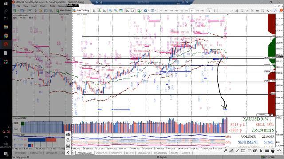The width and height of the screenshot is (284, 159).
Task: Switch chart to candlesticks mode
Action: coord(99,11)
